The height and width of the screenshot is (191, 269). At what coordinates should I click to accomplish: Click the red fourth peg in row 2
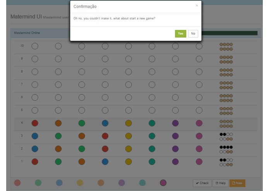pos(105,149)
